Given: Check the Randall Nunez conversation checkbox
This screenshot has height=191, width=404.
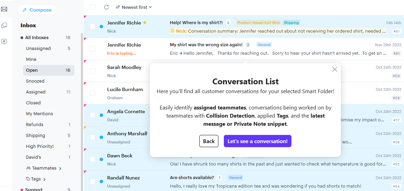Looking at the screenshot, I should click(x=92, y=181).
